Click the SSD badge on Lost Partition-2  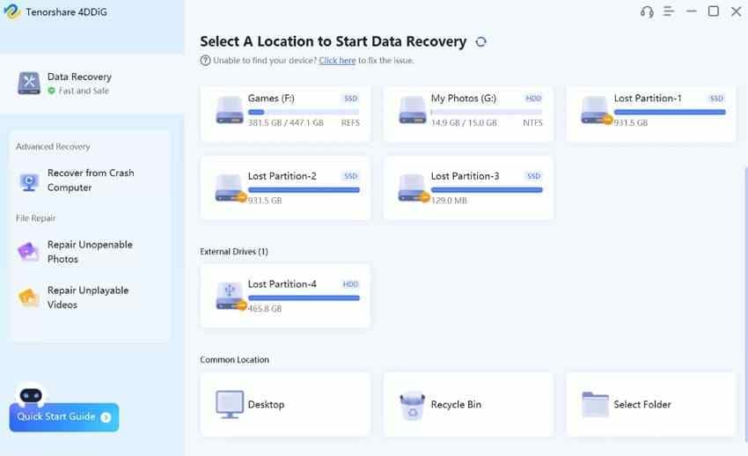coord(350,176)
